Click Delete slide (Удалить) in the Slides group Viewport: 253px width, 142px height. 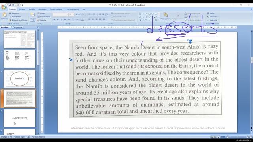pyautogui.click(x=42, y=20)
